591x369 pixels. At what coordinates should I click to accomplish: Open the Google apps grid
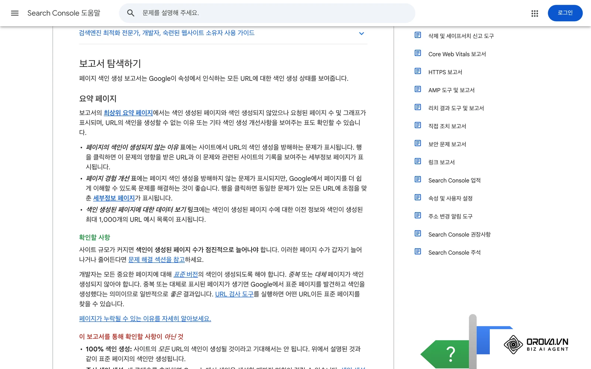click(x=534, y=13)
